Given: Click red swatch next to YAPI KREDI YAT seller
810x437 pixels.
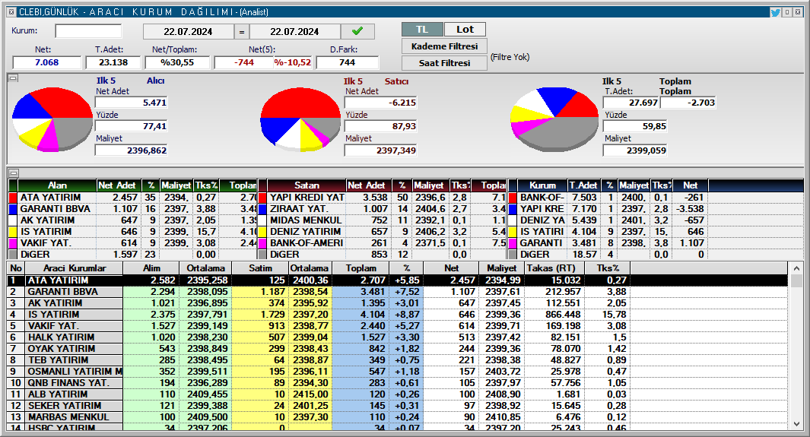Looking at the screenshot, I should tap(262, 198).
